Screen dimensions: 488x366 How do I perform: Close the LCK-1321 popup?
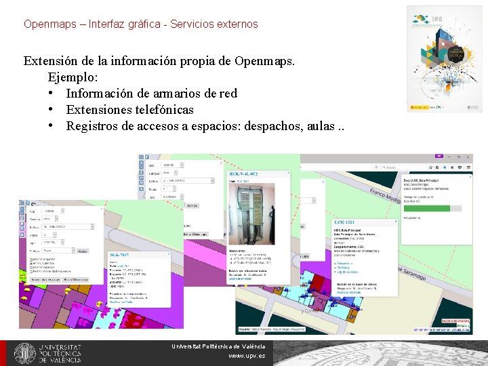tap(396, 221)
